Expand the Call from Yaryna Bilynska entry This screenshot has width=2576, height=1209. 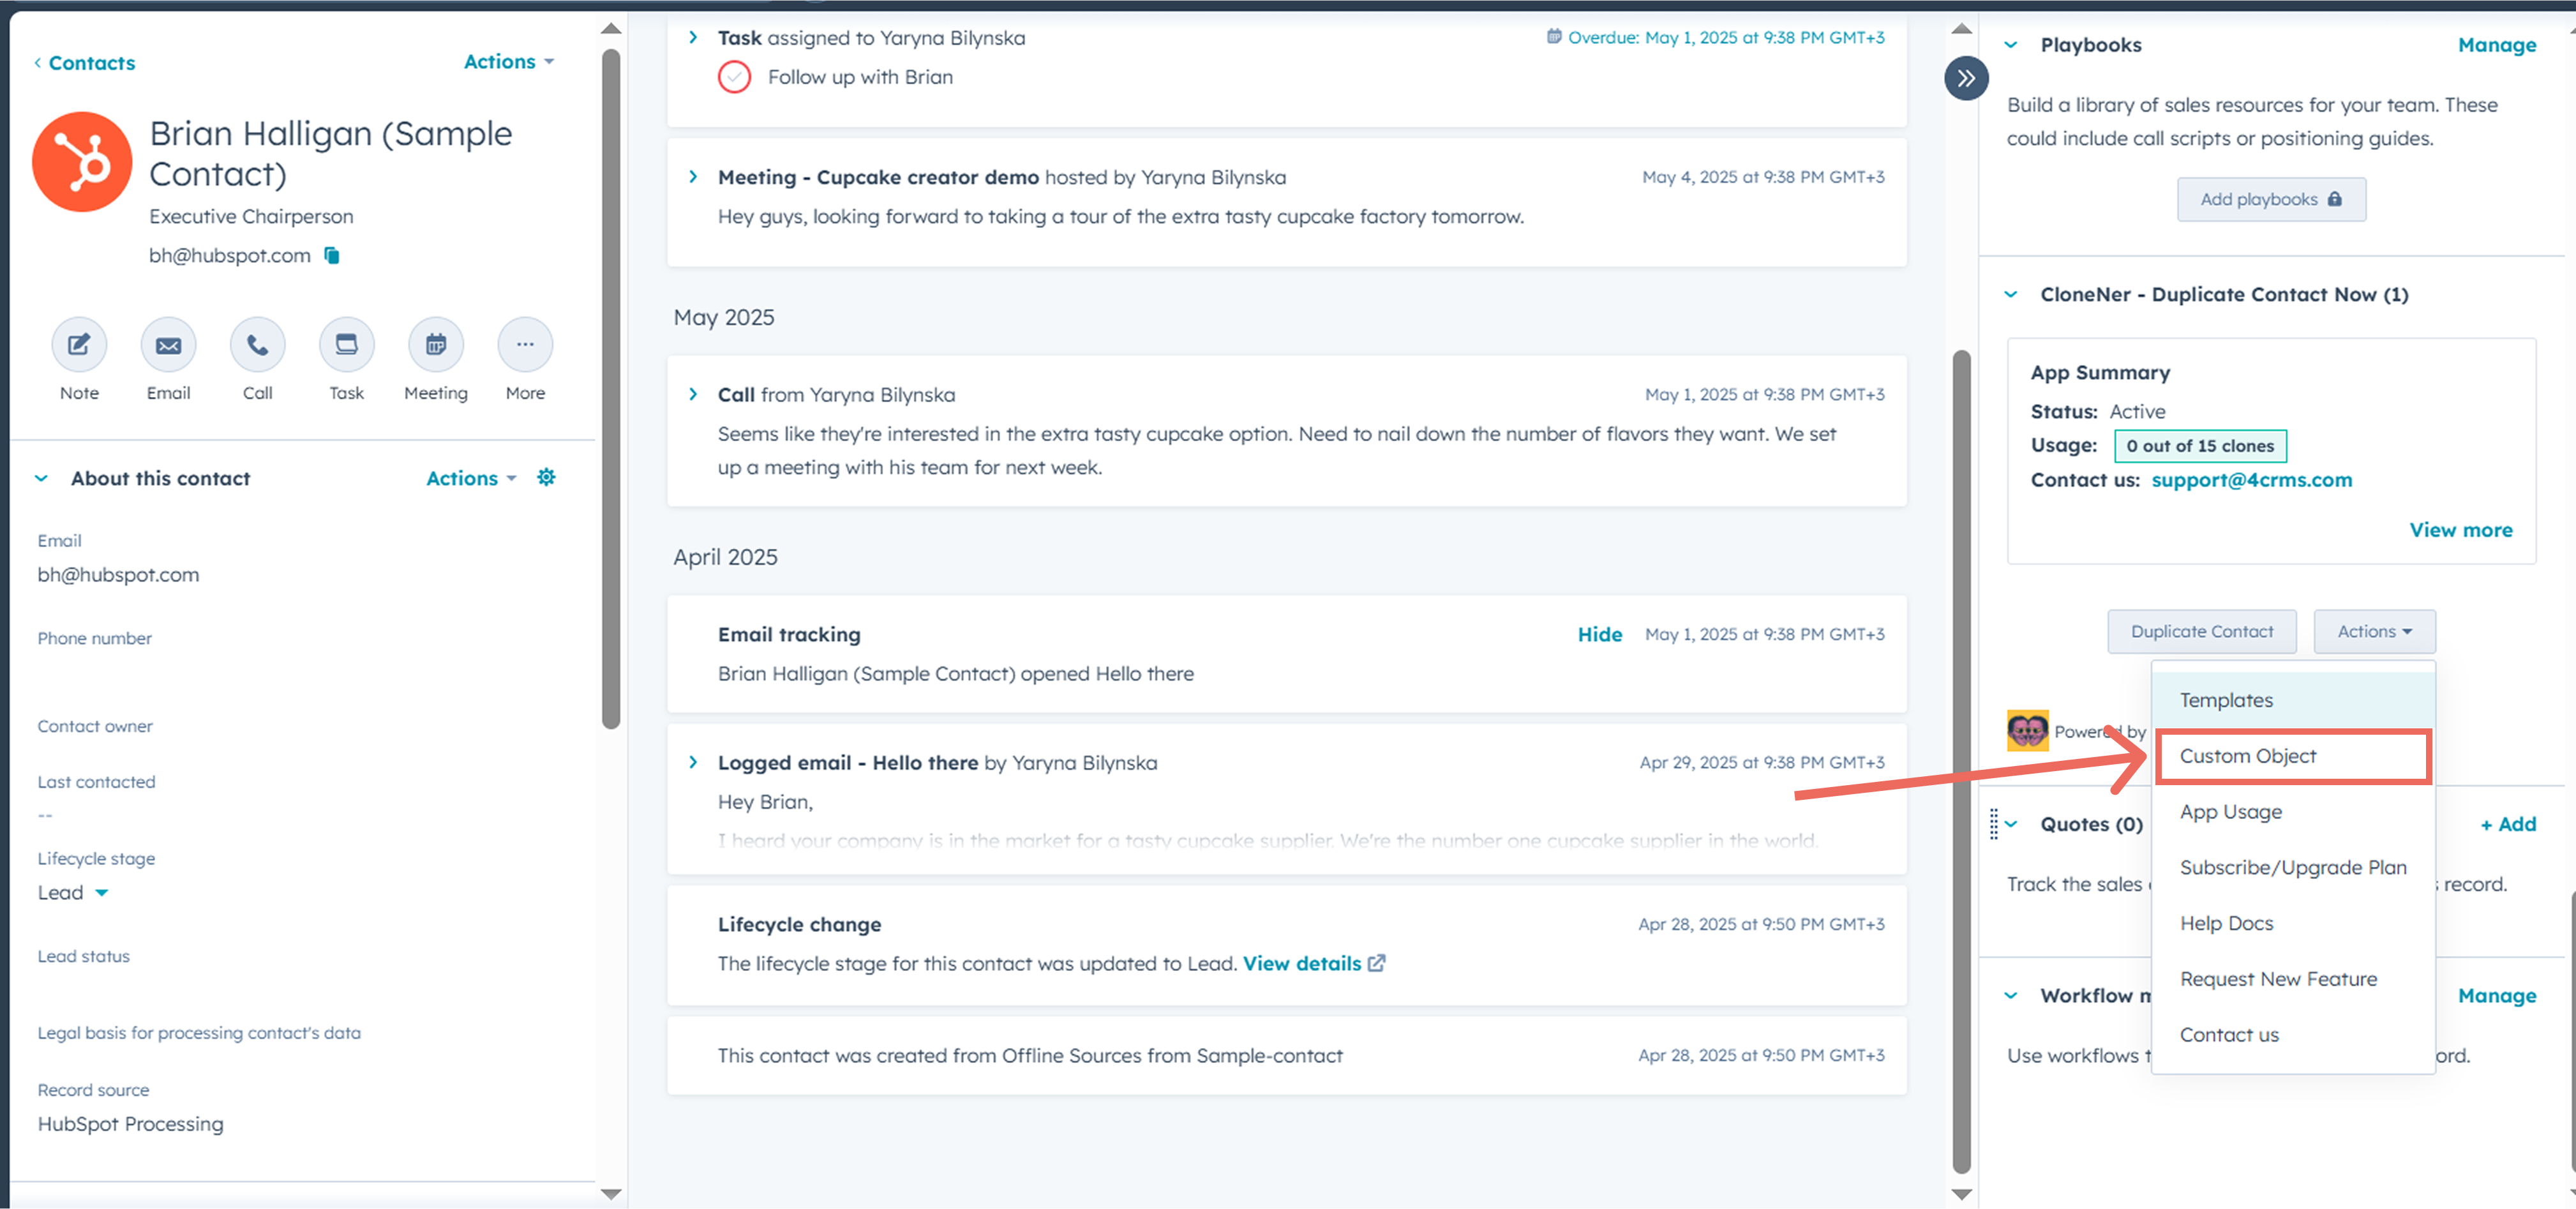tap(693, 394)
